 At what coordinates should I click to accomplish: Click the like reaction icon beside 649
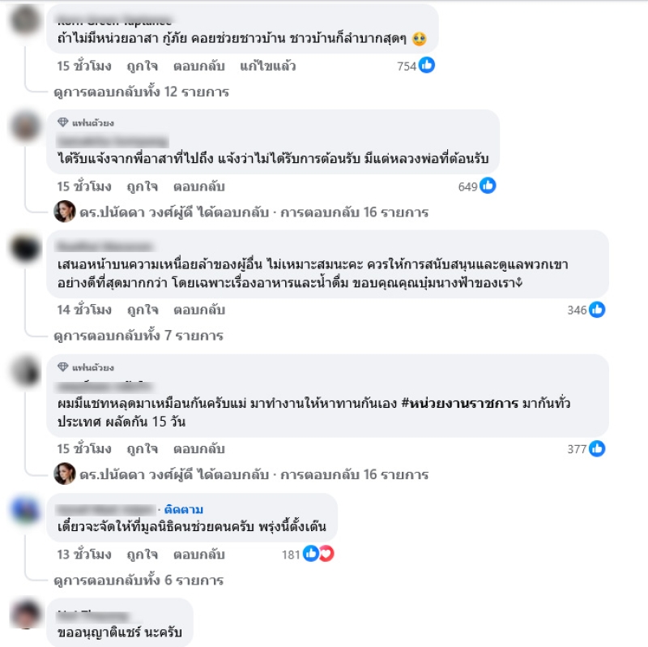488,186
